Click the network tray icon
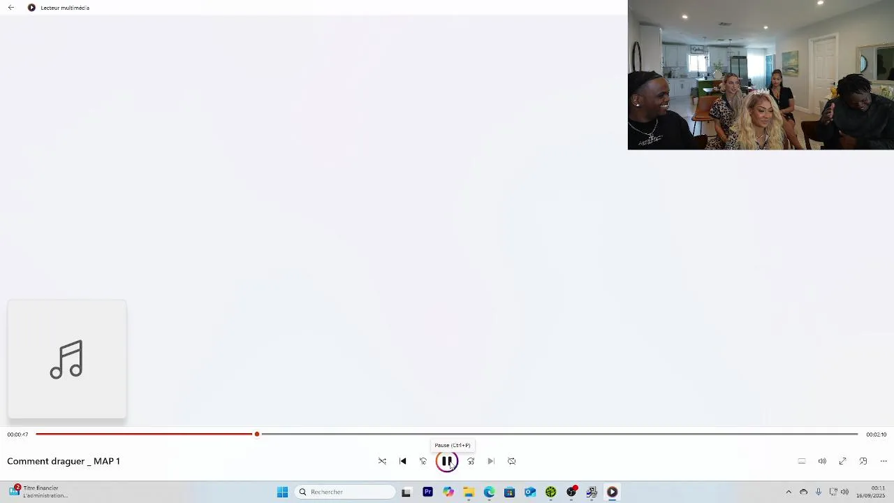Image resolution: width=894 pixels, height=503 pixels. click(833, 492)
